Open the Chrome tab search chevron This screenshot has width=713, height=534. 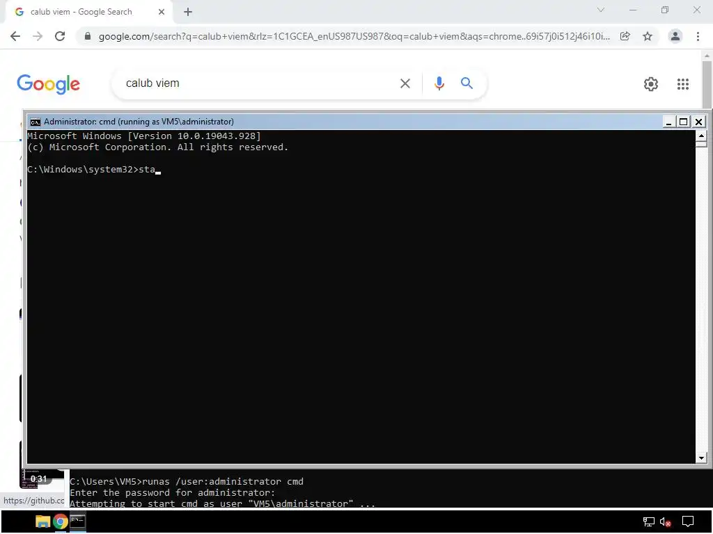601,10
